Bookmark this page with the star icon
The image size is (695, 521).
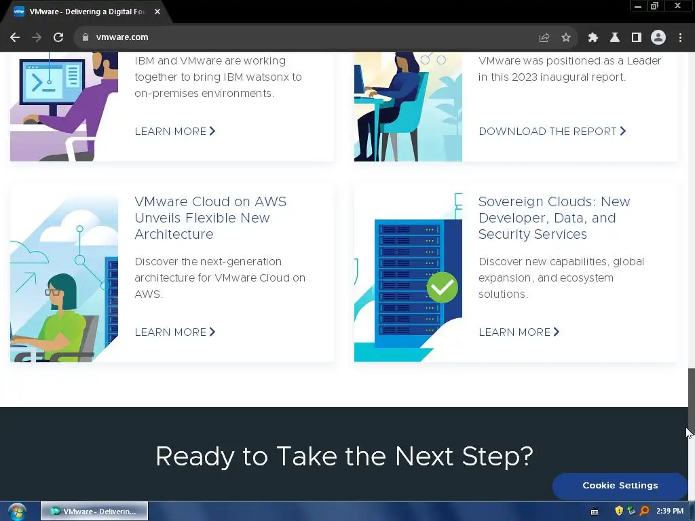(x=565, y=37)
